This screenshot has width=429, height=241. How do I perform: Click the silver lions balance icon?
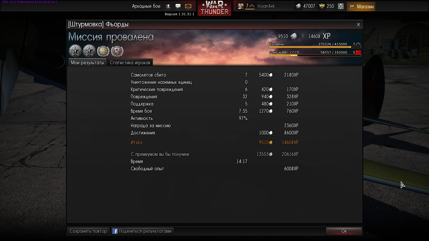click(x=298, y=6)
